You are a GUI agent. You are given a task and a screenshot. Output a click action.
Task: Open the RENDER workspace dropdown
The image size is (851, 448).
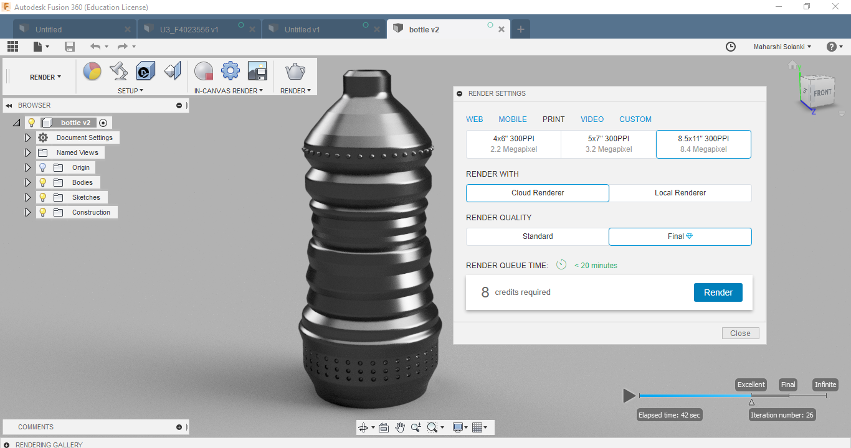pos(45,77)
